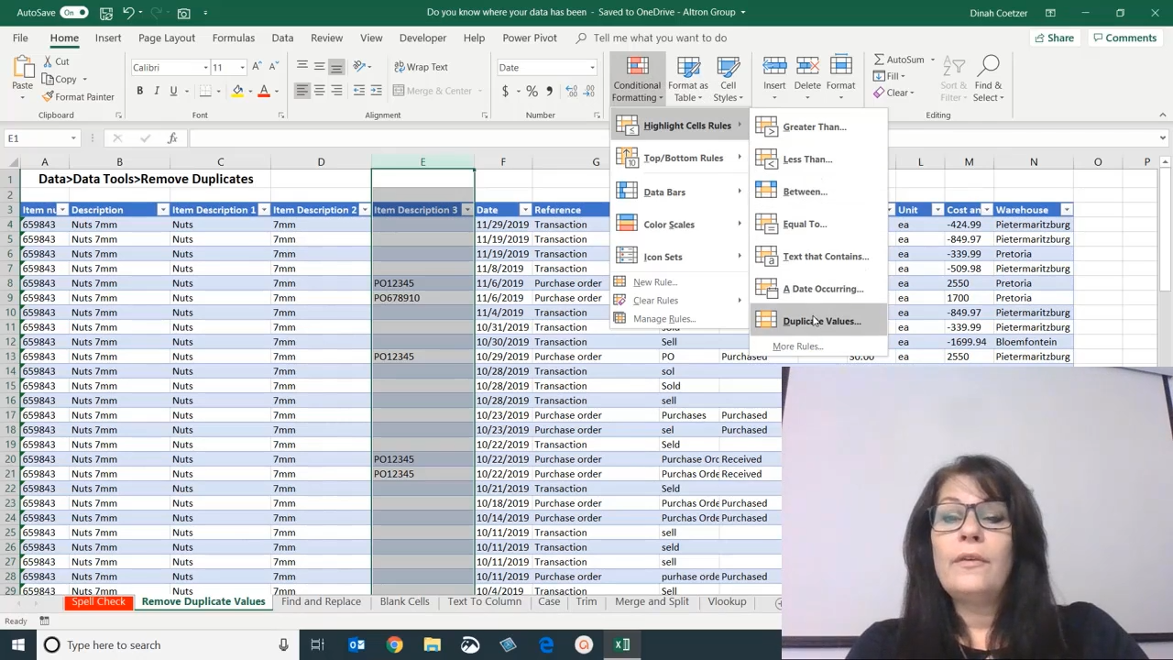Click the Accounting dollar format icon

505,91
